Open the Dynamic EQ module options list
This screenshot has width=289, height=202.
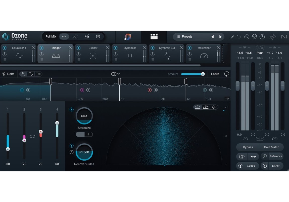153,60
